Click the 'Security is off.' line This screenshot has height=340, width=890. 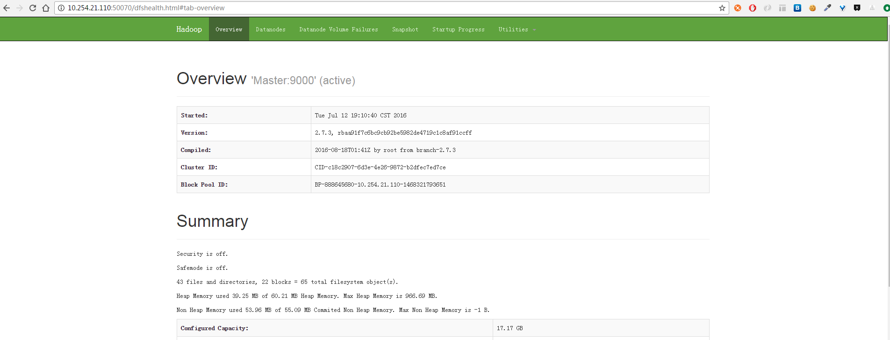point(202,253)
